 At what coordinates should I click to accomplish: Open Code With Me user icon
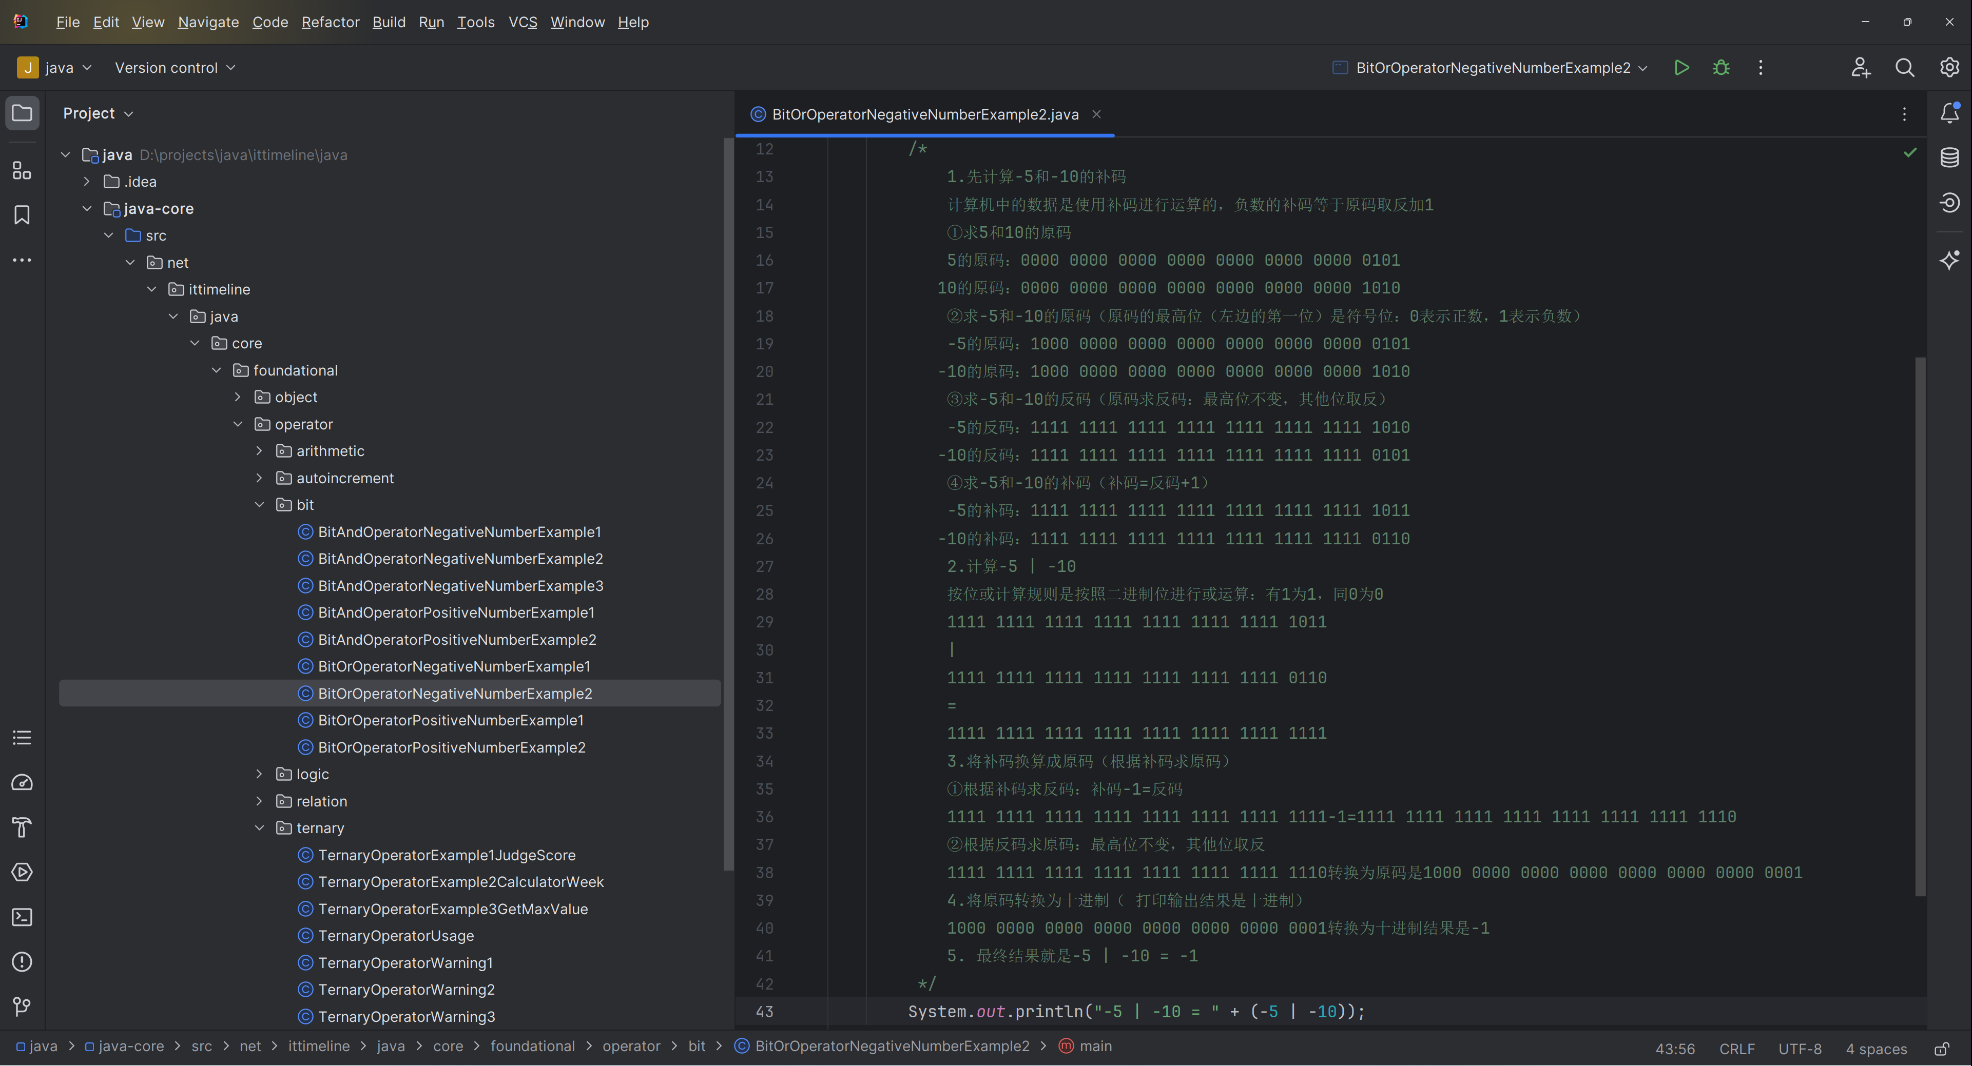click(x=1860, y=67)
